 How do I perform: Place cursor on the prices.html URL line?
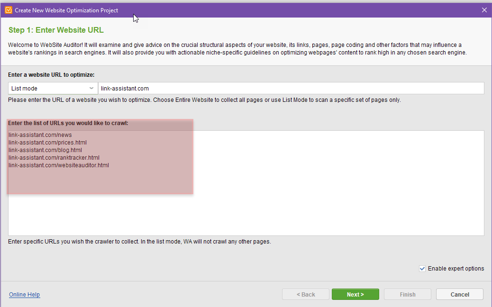tap(48, 143)
